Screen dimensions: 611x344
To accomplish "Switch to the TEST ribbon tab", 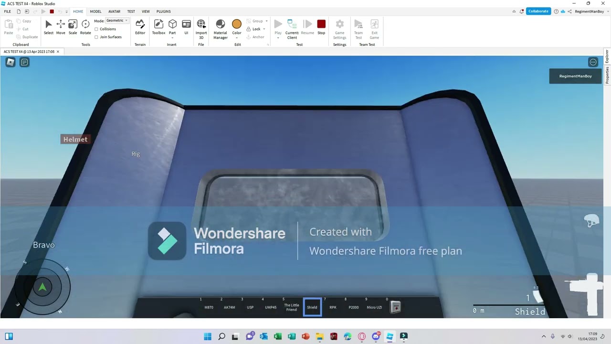I will pyautogui.click(x=131, y=11).
